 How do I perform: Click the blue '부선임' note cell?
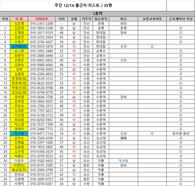(123, 161)
